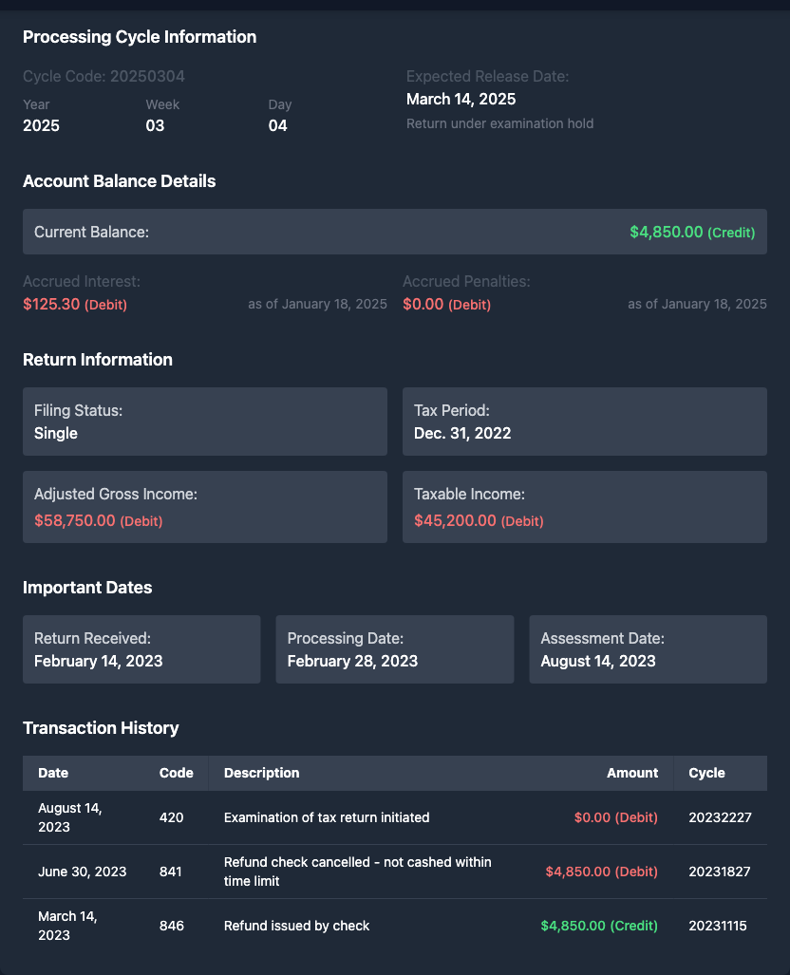Click the Current Balance row

(394, 232)
